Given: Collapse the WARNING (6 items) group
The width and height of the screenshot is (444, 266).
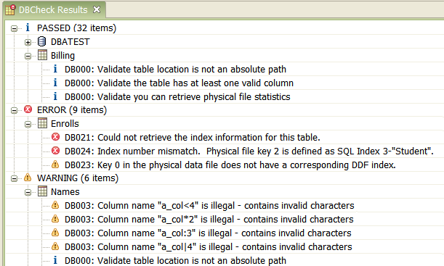Looking at the screenshot, I should click(14, 178).
